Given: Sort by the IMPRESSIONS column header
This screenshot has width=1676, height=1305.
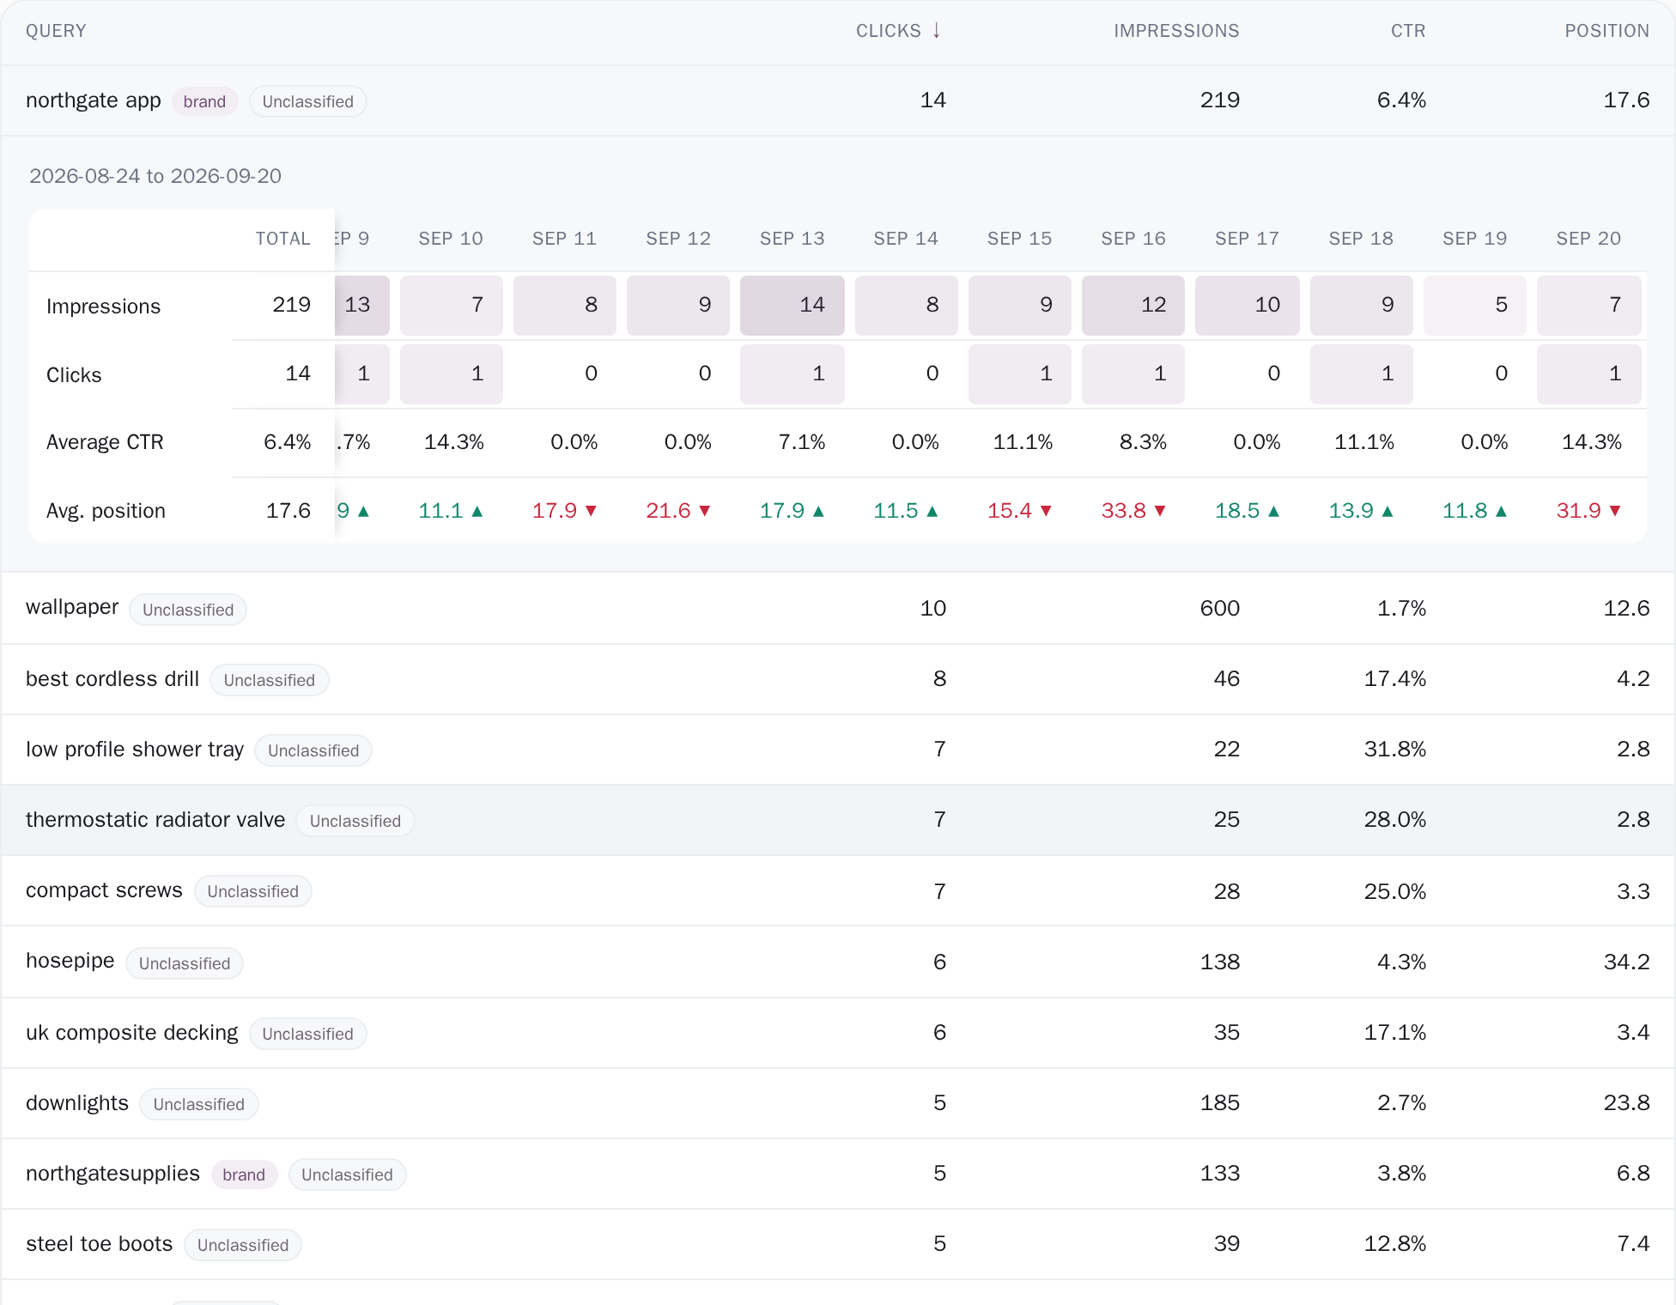Looking at the screenshot, I should 1176,31.
